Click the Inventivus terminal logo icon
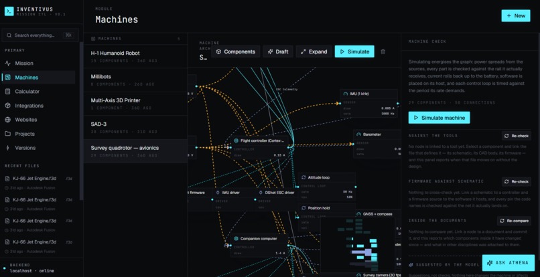The image size is (540, 277). (x=9, y=11)
